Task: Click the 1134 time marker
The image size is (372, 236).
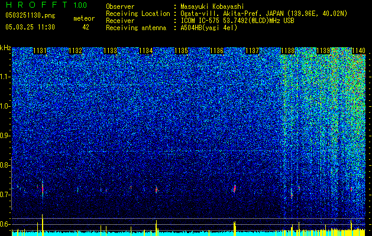Action: point(146,51)
